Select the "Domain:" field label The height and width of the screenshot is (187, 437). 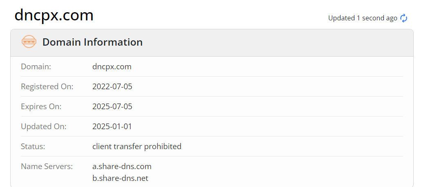pos(36,66)
